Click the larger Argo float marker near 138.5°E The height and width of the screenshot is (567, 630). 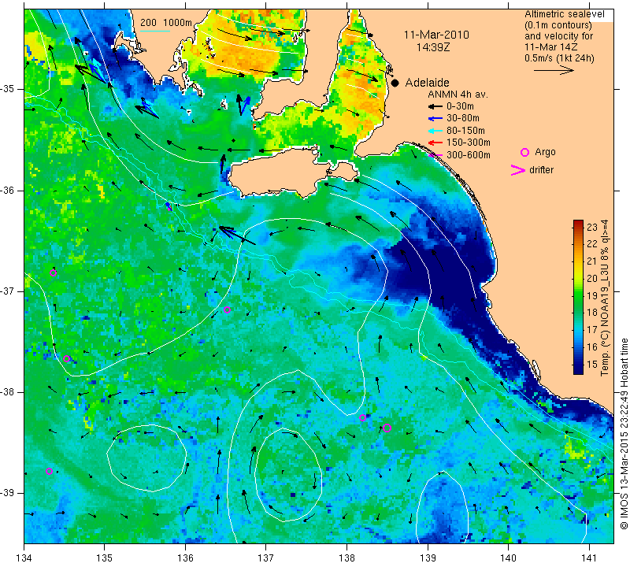(387, 428)
